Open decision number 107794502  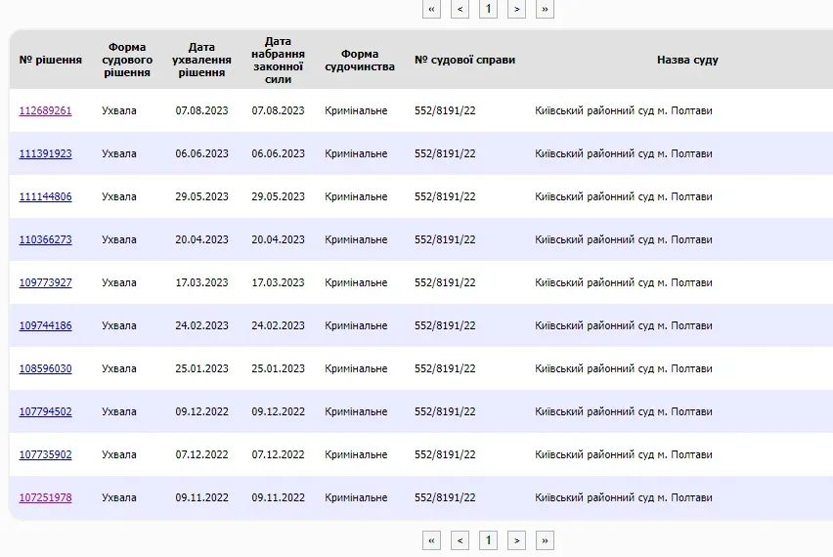coord(45,411)
